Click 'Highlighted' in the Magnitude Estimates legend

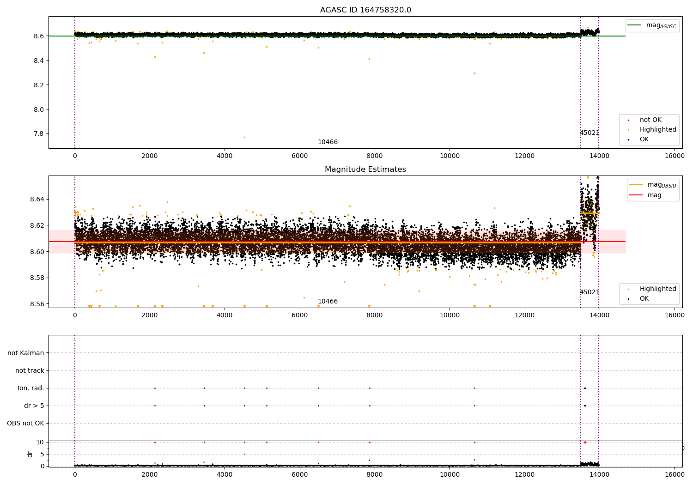tap(658, 289)
